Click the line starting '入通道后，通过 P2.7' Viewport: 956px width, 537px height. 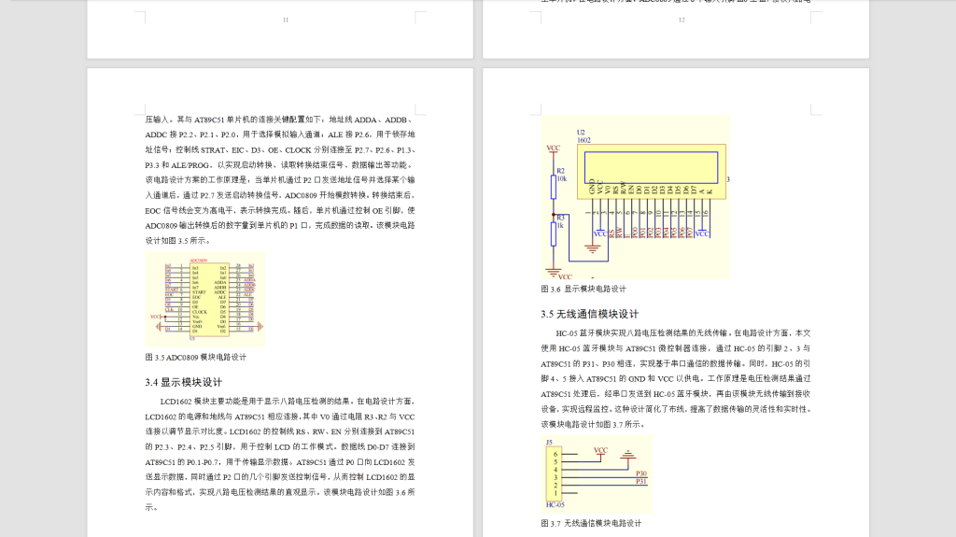click(280, 195)
